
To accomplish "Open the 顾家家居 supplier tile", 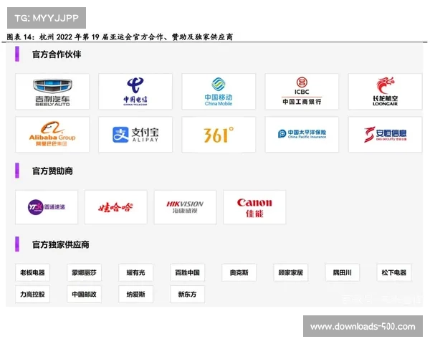I will 291,272.
